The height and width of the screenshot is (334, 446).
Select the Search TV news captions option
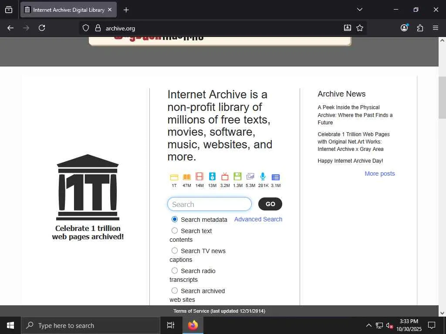pos(175,250)
